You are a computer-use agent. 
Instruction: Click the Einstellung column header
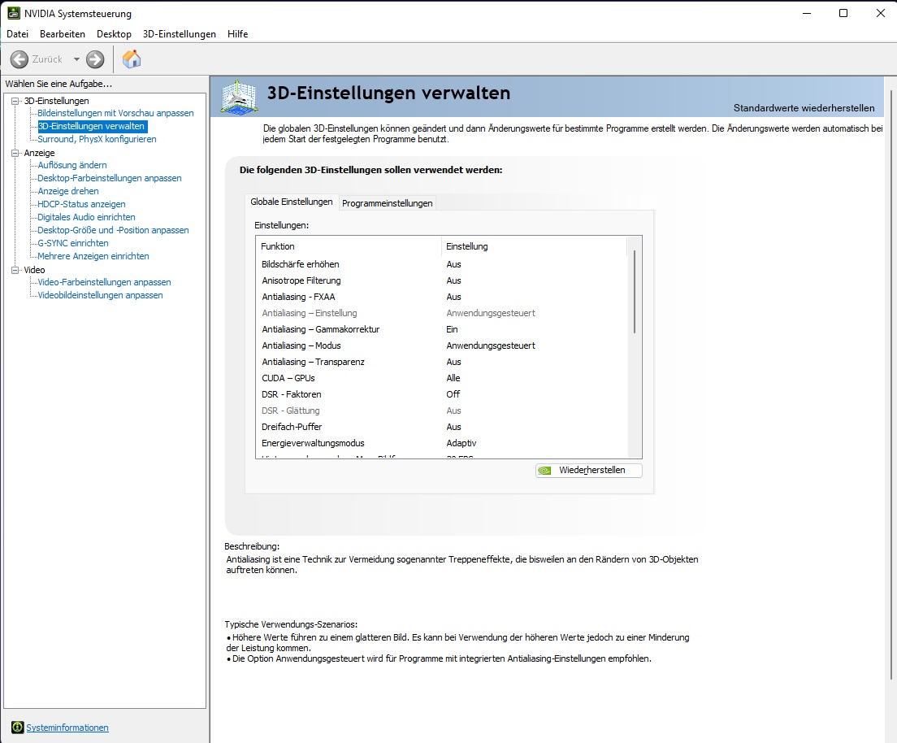point(535,246)
